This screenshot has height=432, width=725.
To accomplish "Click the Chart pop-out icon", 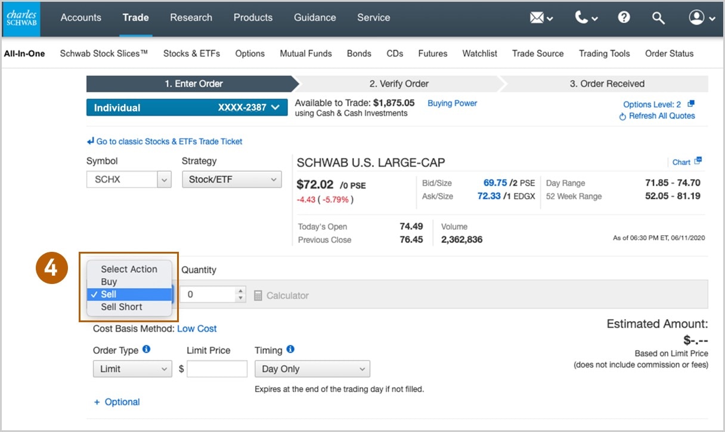I will click(699, 161).
